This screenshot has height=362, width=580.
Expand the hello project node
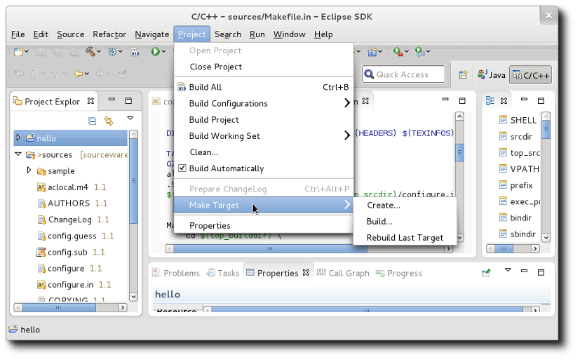18,138
